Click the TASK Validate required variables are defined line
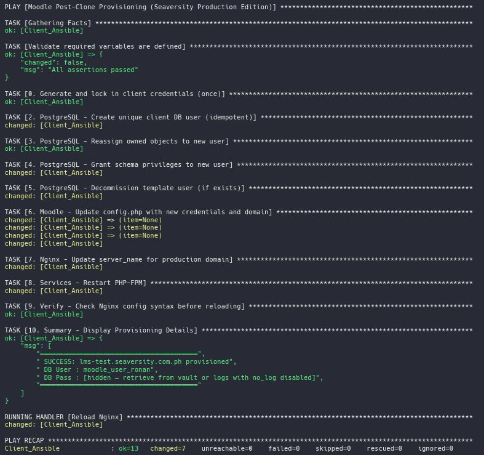Viewport: 484px width, 455px height. click(238, 46)
